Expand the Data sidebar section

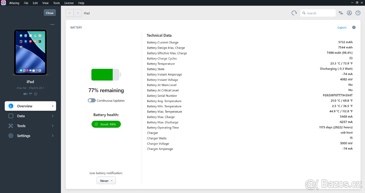coord(30,116)
